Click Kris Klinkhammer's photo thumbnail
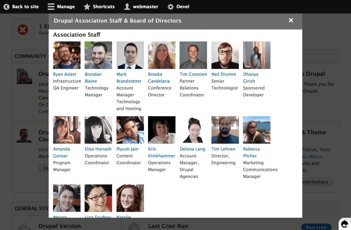The image size is (351, 230). tap(162, 130)
